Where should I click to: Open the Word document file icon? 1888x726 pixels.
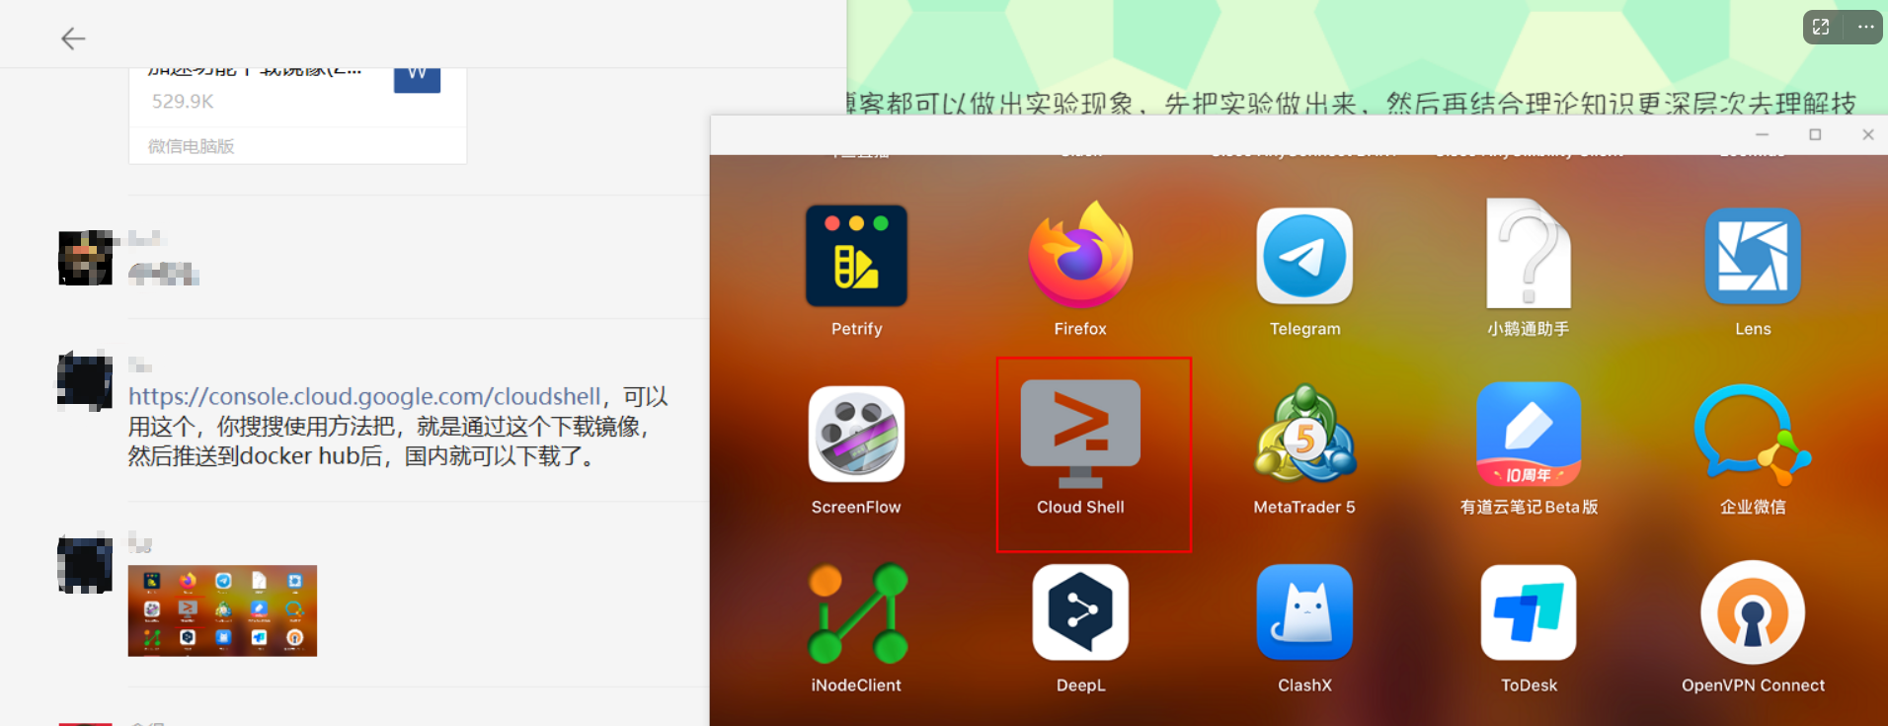[x=417, y=79]
